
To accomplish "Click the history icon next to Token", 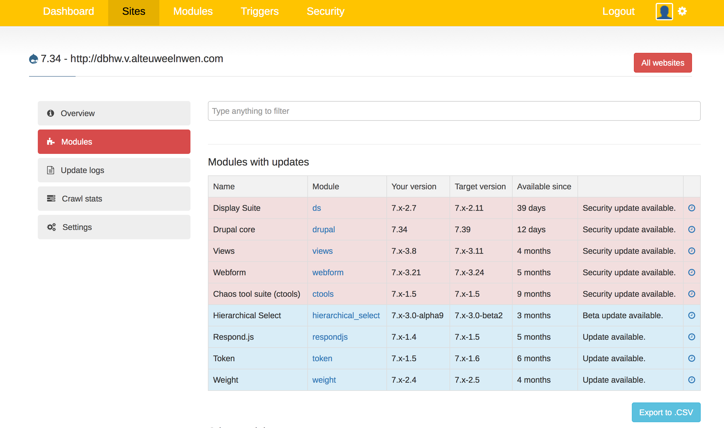I will 692,359.
